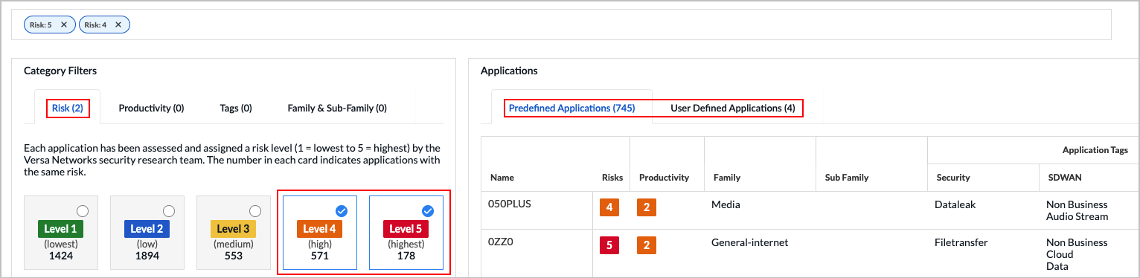This screenshot has height=278, width=1140.
Task: Click the Risks column header
Action: [x=612, y=178]
